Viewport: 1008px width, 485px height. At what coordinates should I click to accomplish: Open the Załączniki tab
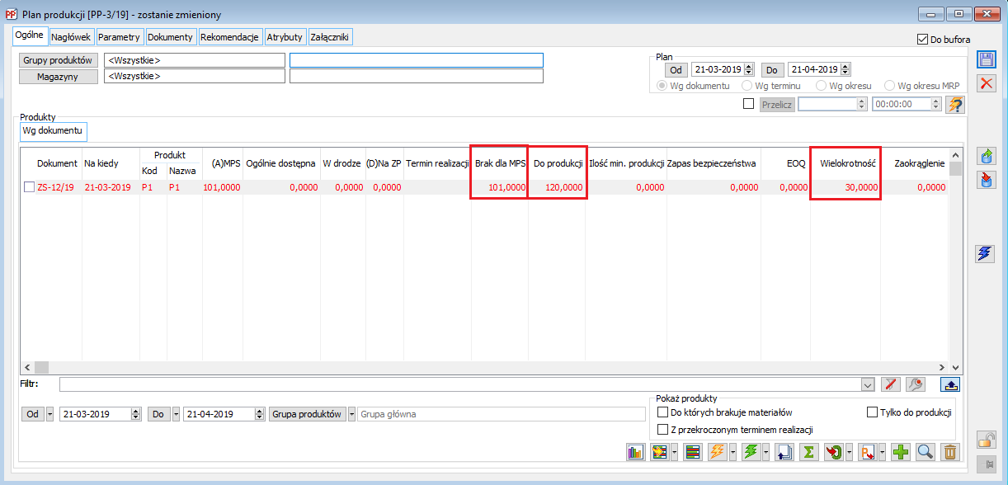(330, 37)
